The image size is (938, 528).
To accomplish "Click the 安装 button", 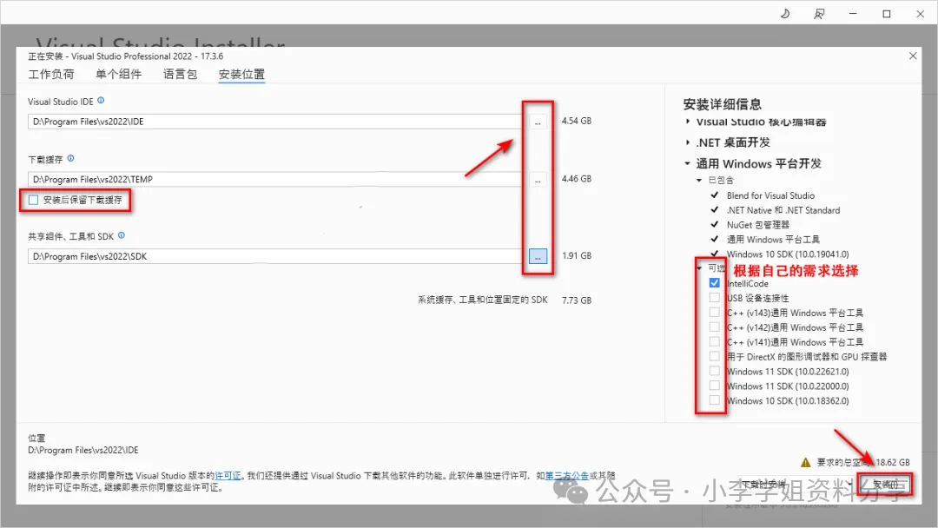I will [885, 485].
